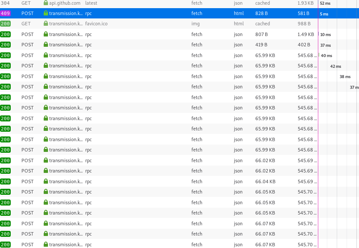Click the 40 ms waterfall timing
This screenshot has width=359, height=248.
pos(326,56)
